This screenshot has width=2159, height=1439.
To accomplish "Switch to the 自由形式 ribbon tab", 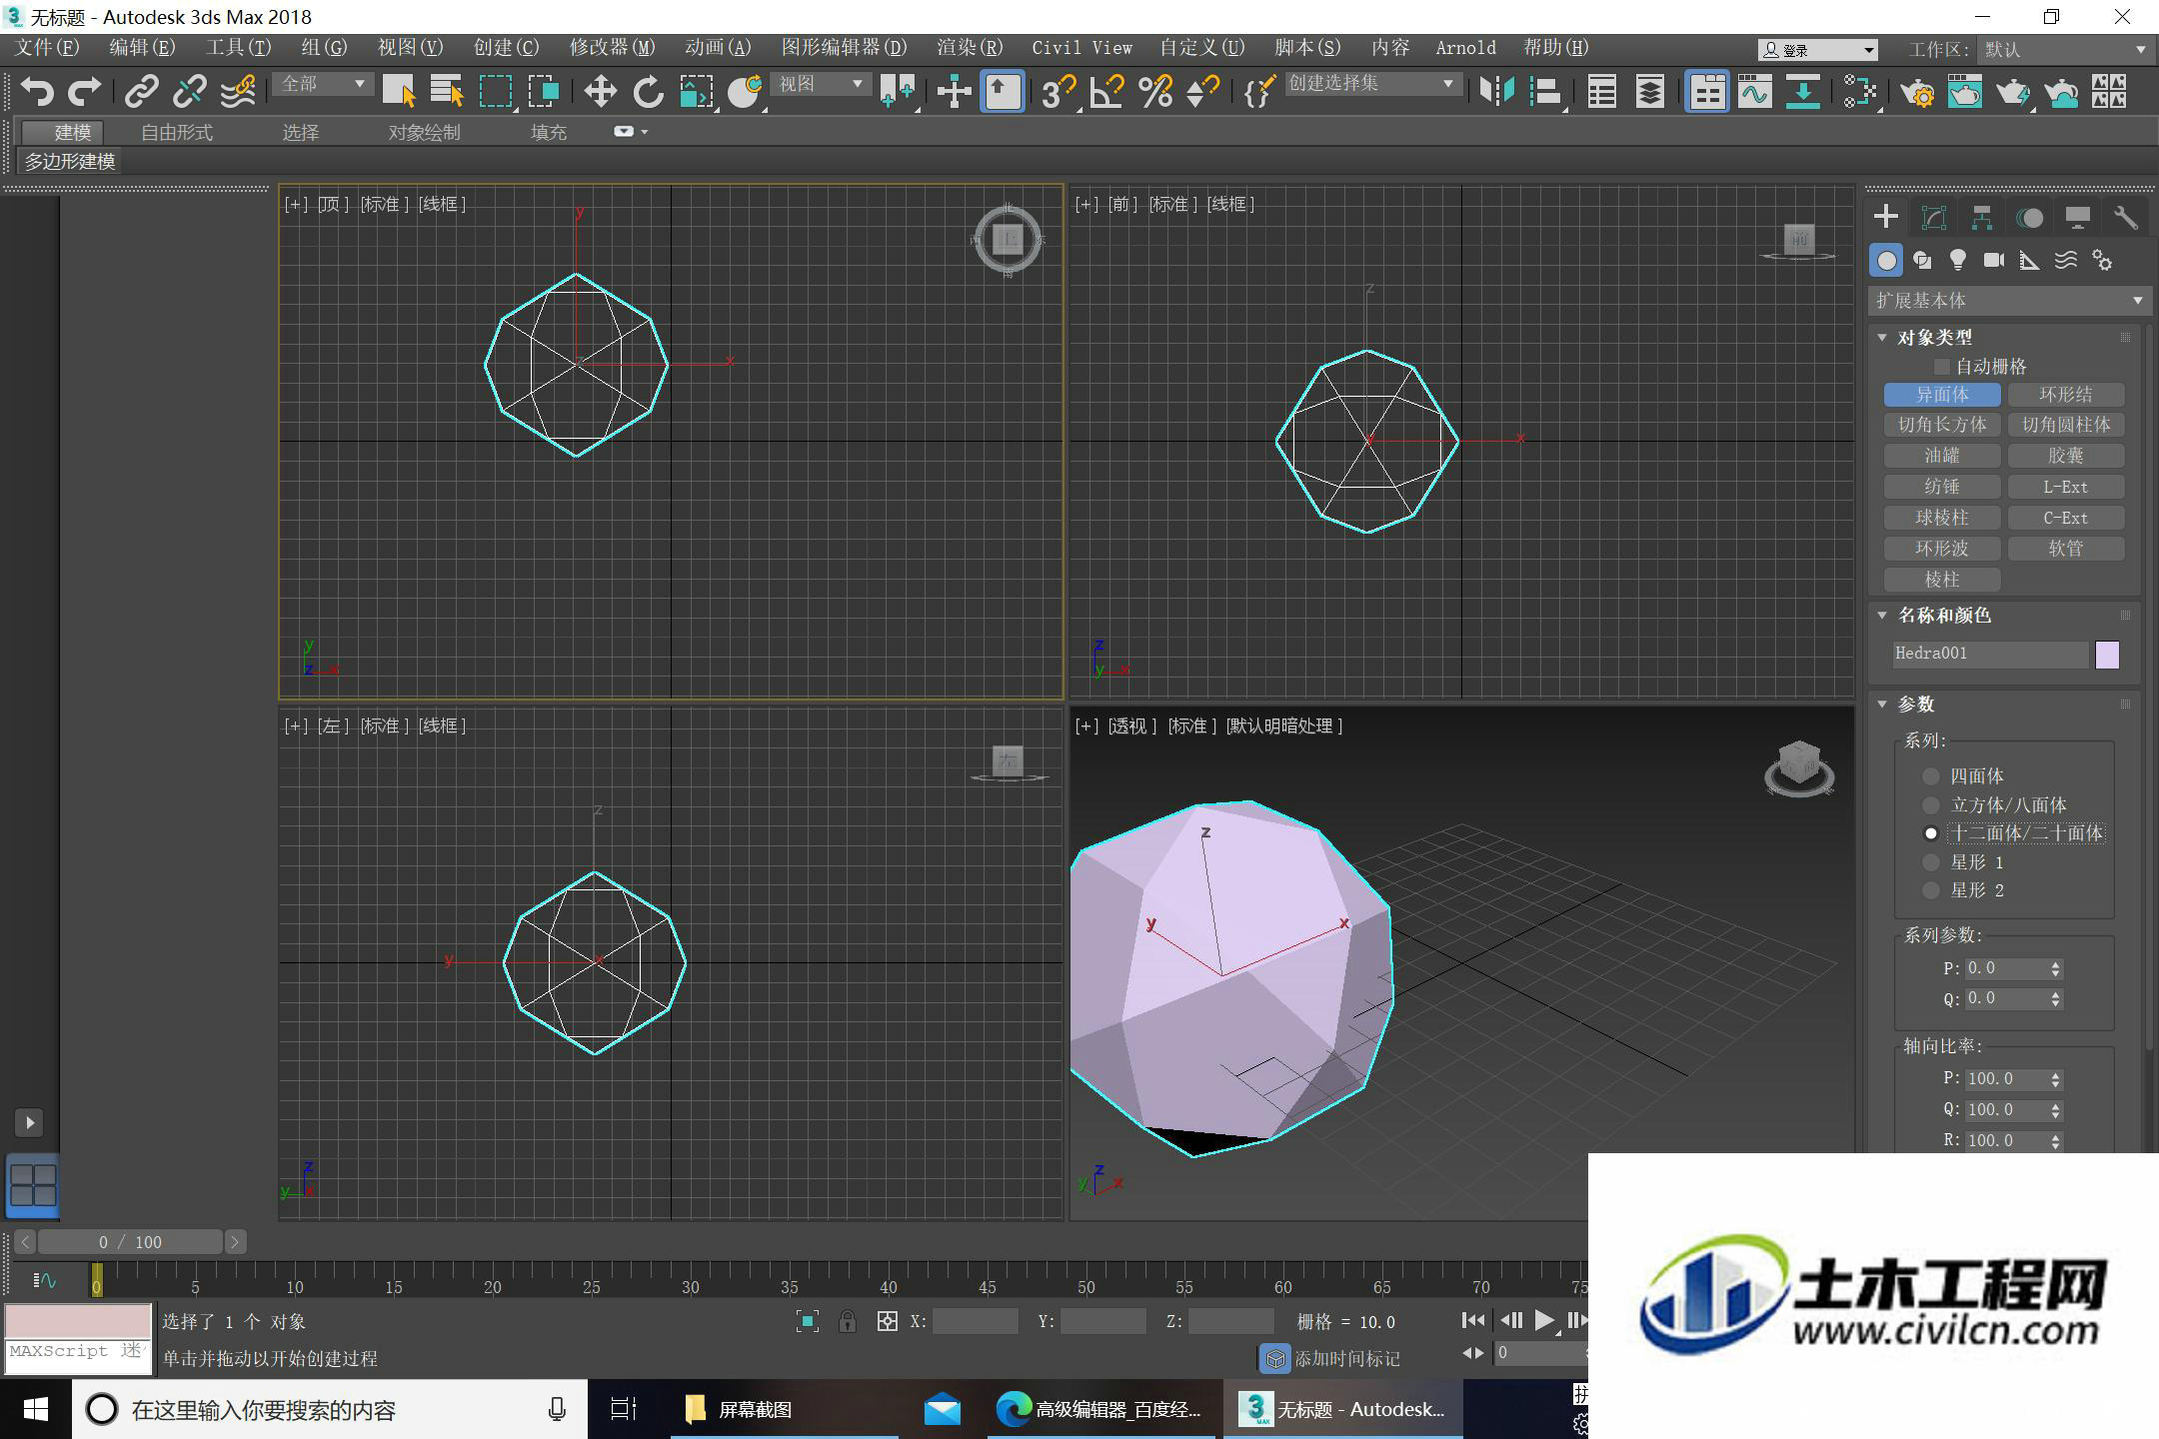I will [x=177, y=132].
